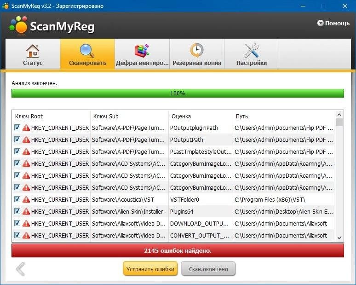Switch to the Дефрагментиро... tab
This screenshot has height=285, width=356.
142,54
